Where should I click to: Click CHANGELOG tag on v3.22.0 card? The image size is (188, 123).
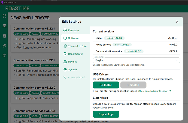(21, 93)
